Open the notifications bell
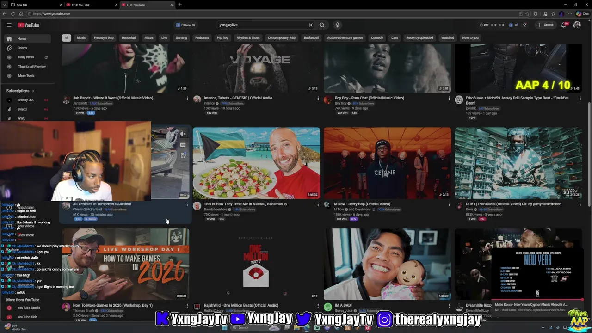592x333 pixels. 564,25
